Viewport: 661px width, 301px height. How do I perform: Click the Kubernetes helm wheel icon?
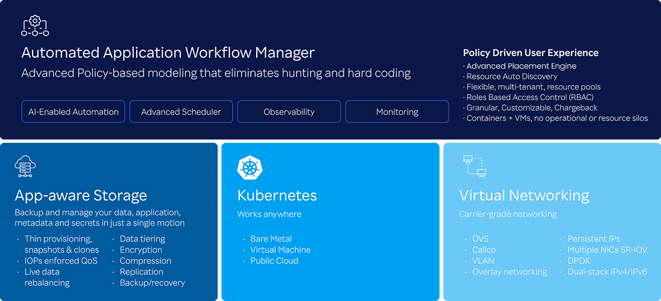click(249, 167)
